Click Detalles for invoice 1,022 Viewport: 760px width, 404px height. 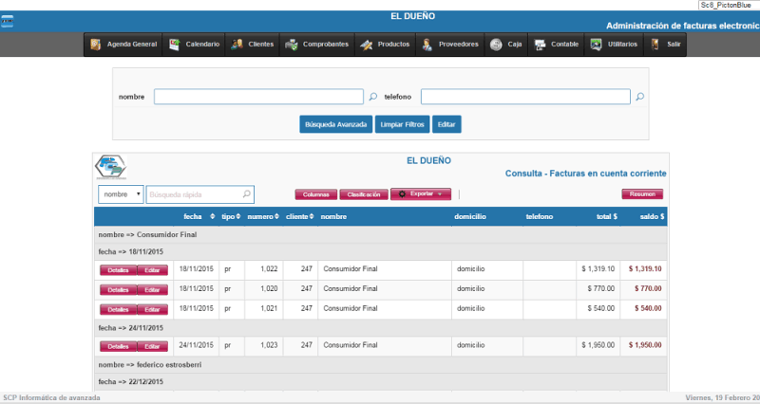(118, 270)
